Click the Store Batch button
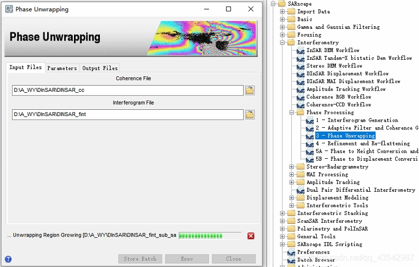419x267 pixels. [140, 259]
